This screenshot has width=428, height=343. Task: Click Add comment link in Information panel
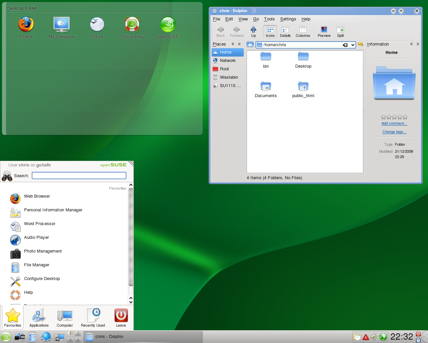(394, 124)
